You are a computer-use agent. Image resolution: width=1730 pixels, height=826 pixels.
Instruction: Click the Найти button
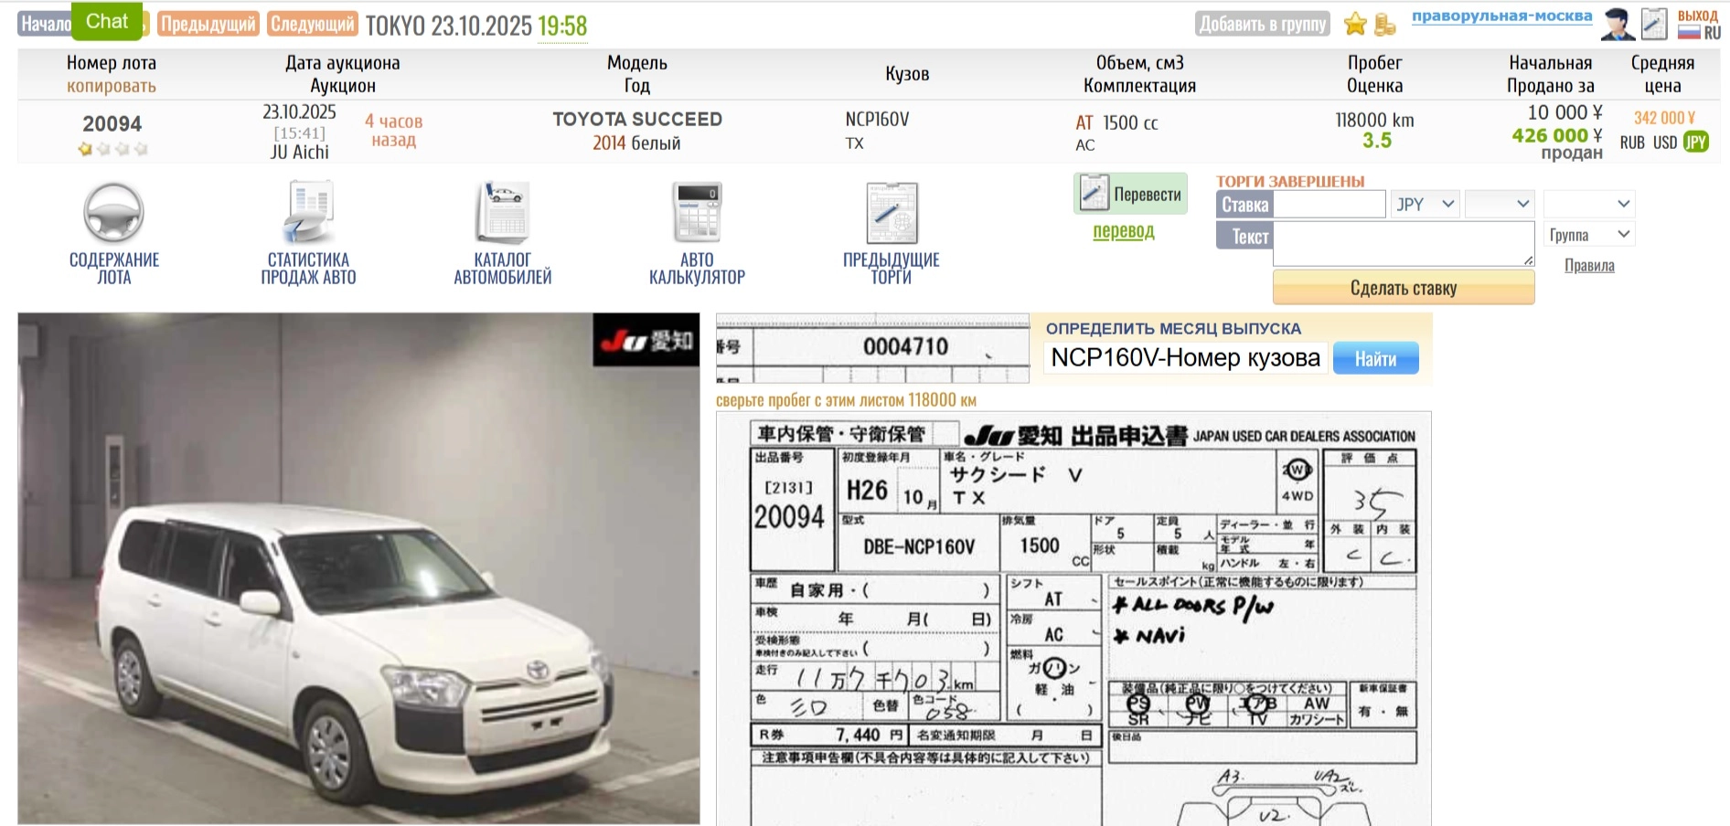[x=1375, y=359]
